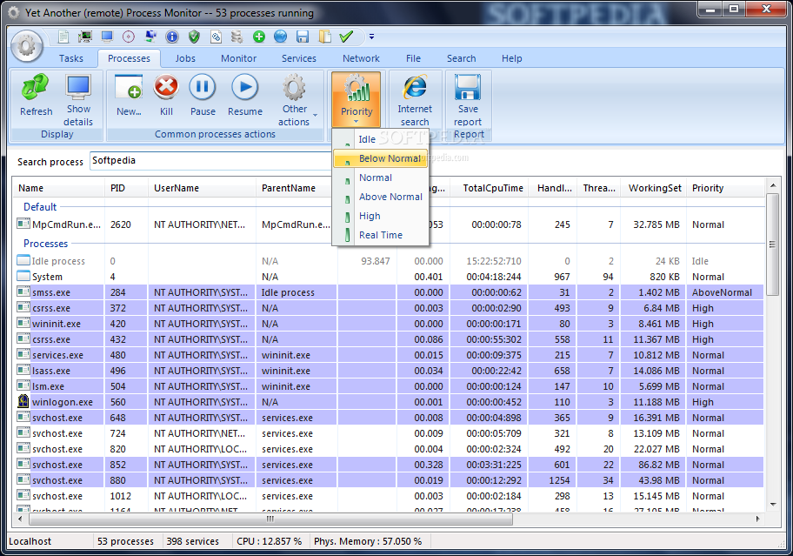
Task: Select the lsass.exe process
Action: (389, 371)
